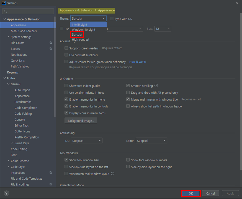
Task: Click the project-level icon beside File Encodings
Action: 51,184
